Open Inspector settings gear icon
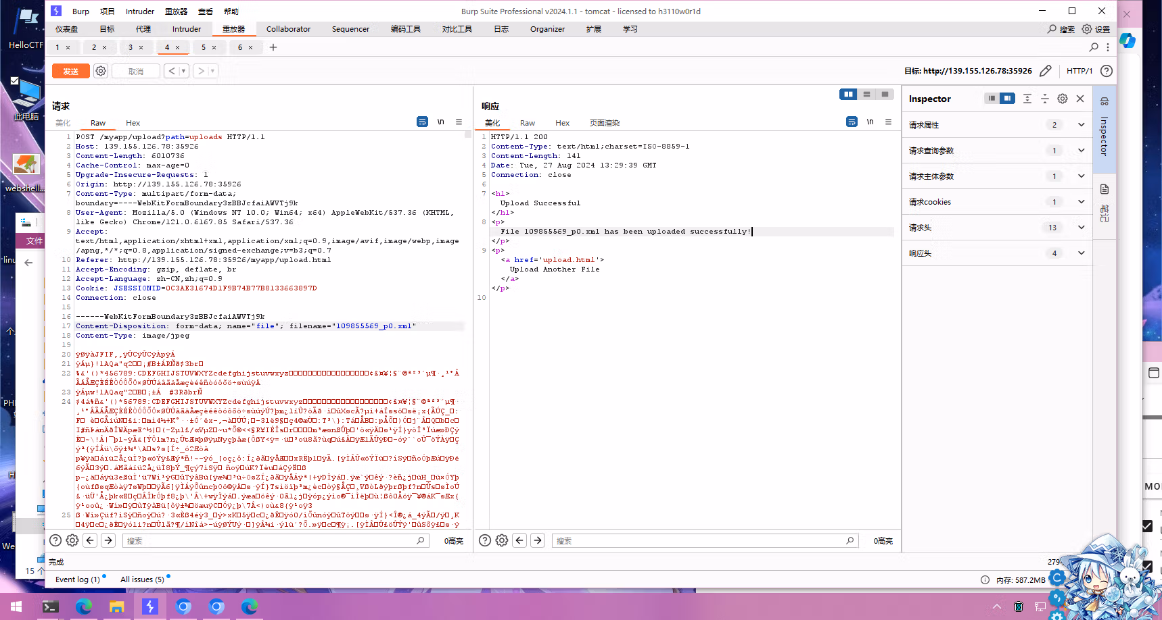The image size is (1162, 620). click(1063, 99)
